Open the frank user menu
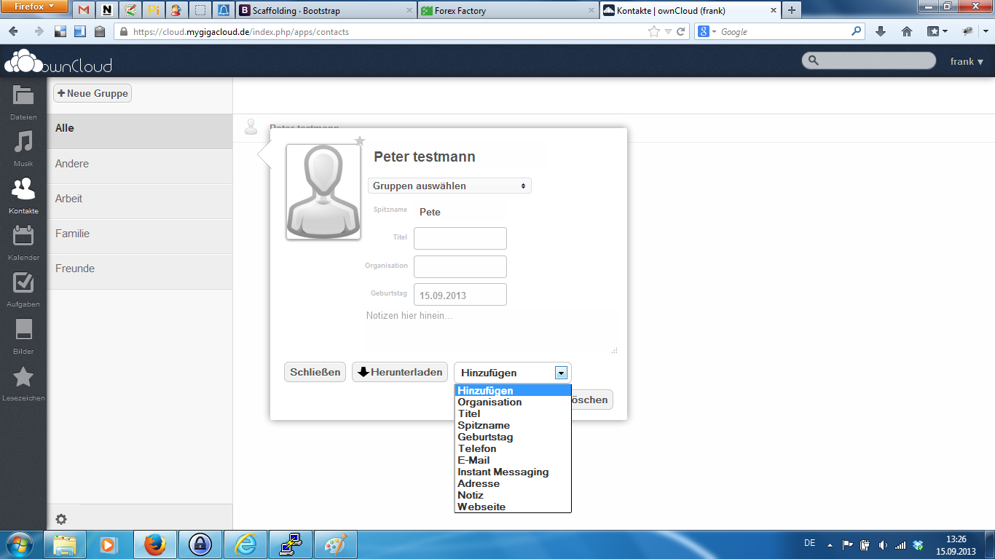Screen dimensions: 995x559 [x=967, y=61]
